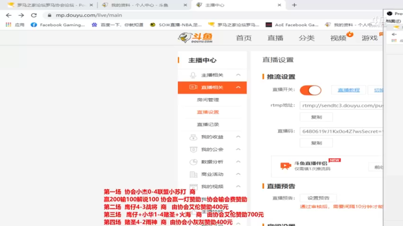Click the 斗鱼直播伴侣 camera icon
403x226 pixels.
(286, 166)
